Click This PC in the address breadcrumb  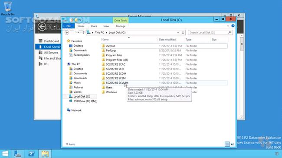coord(99,32)
